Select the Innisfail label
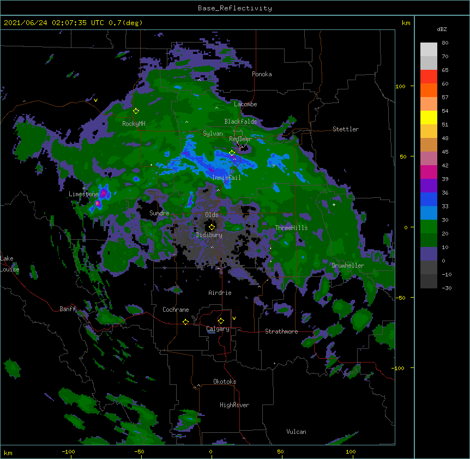 click(x=226, y=178)
